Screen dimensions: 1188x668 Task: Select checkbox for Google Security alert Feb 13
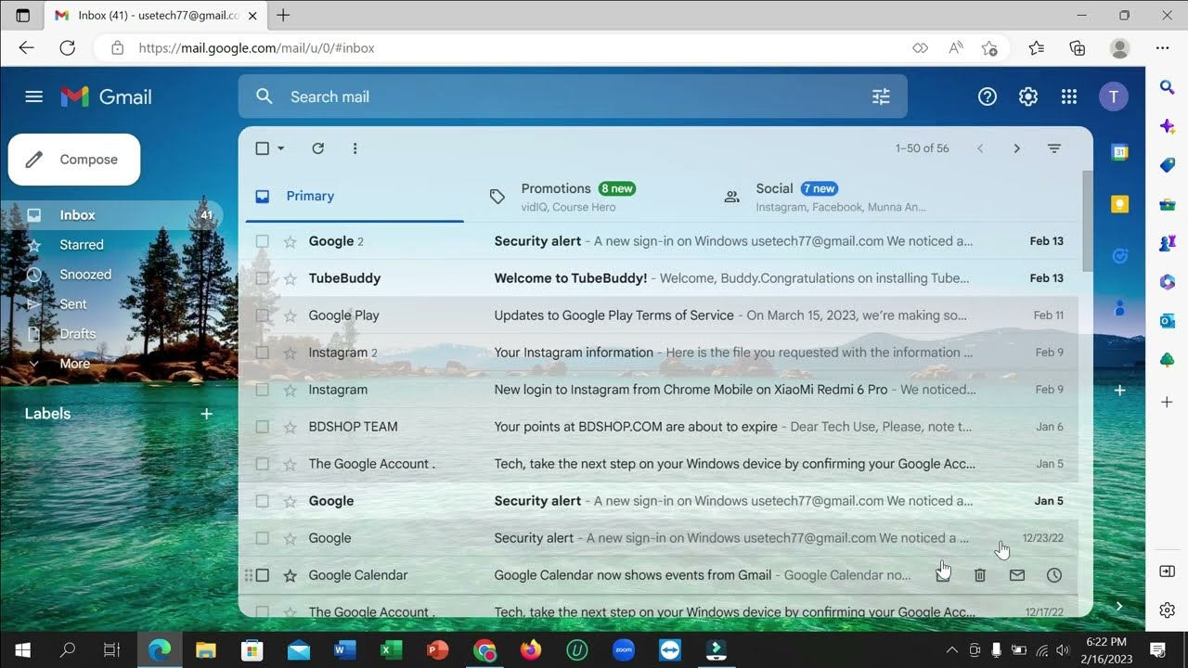click(x=262, y=241)
